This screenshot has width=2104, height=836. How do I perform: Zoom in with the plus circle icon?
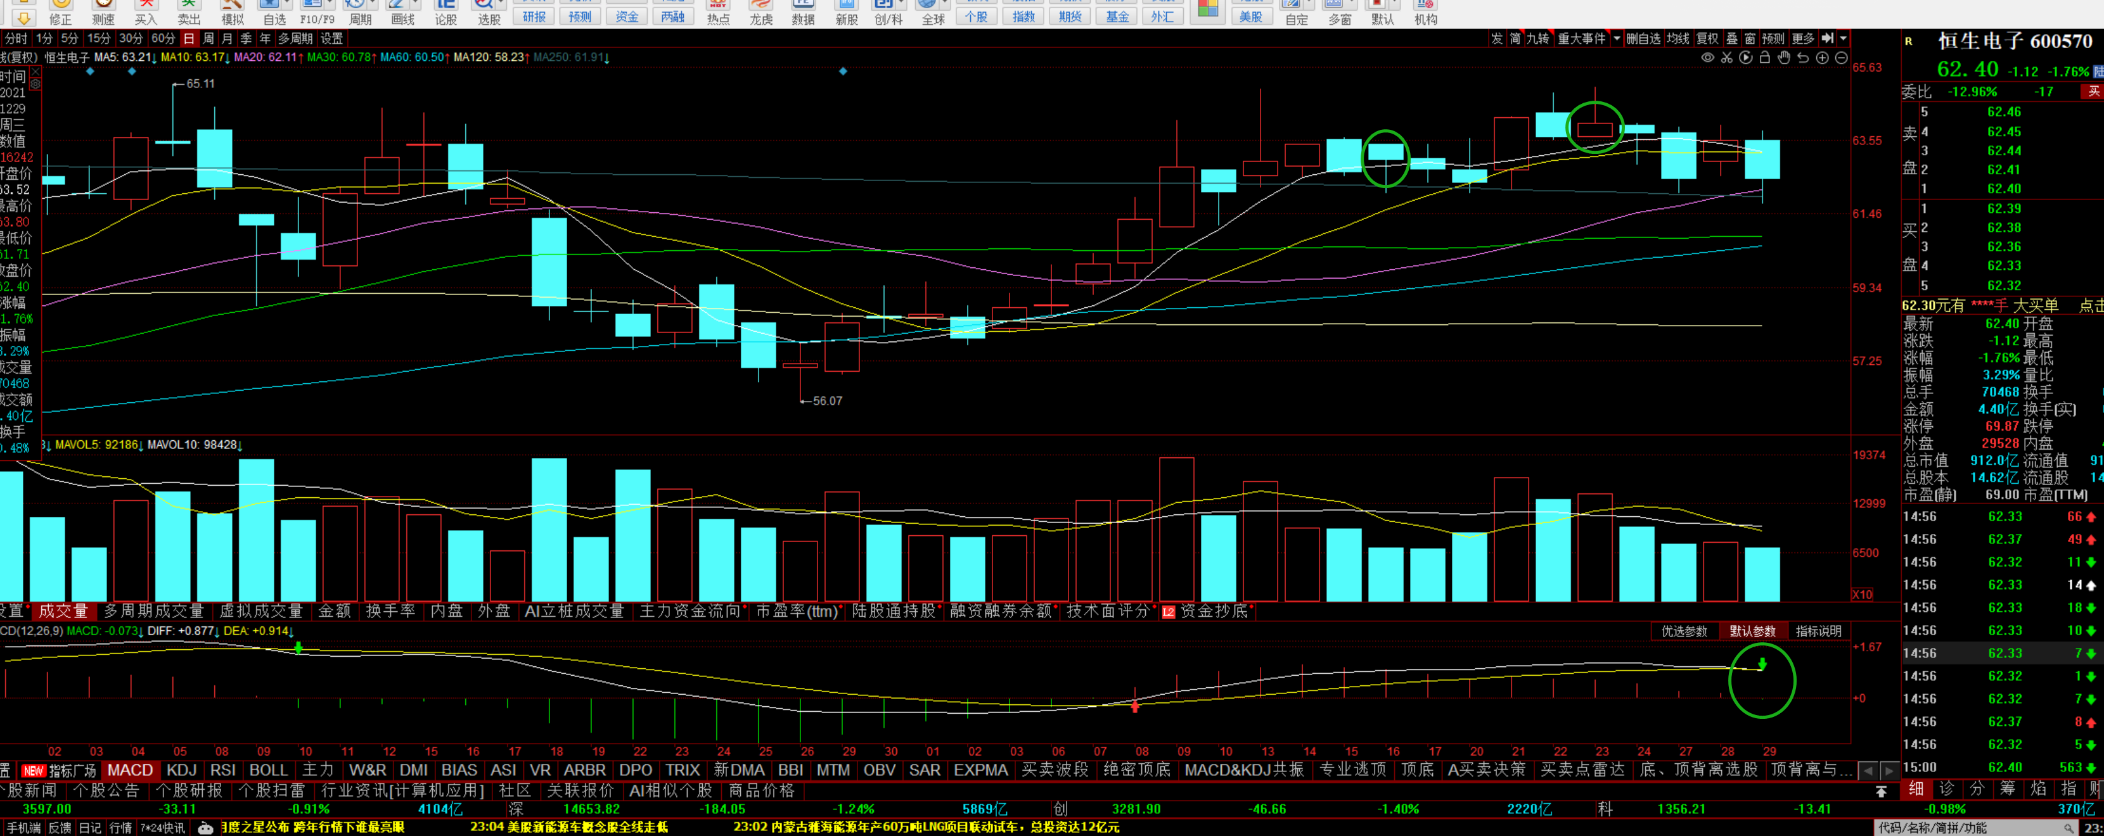click(x=1822, y=58)
